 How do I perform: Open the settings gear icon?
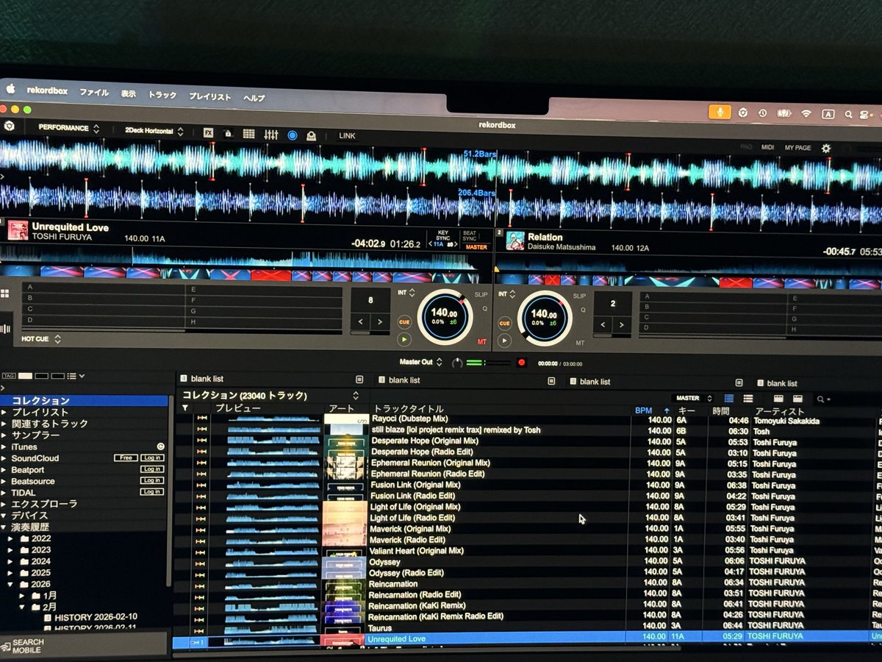(x=826, y=148)
